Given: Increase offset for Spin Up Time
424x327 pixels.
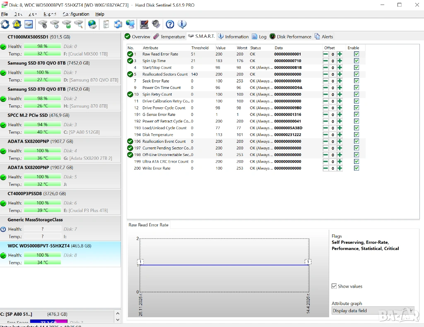Looking at the screenshot, I should [x=340, y=61].
